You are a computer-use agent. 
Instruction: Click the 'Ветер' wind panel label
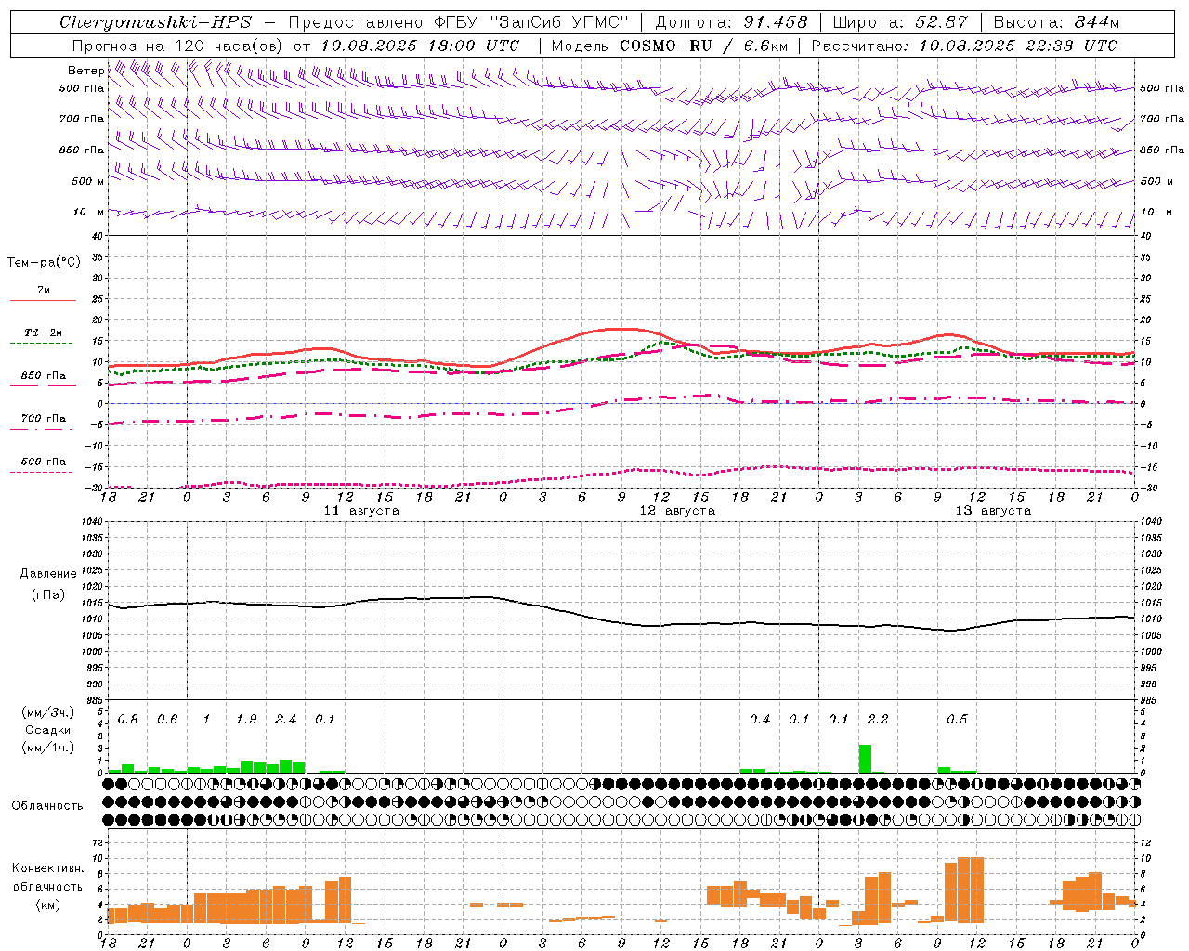[x=85, y=71]
